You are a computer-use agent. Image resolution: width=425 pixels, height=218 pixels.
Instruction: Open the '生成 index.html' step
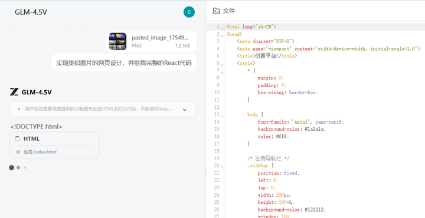40,152
